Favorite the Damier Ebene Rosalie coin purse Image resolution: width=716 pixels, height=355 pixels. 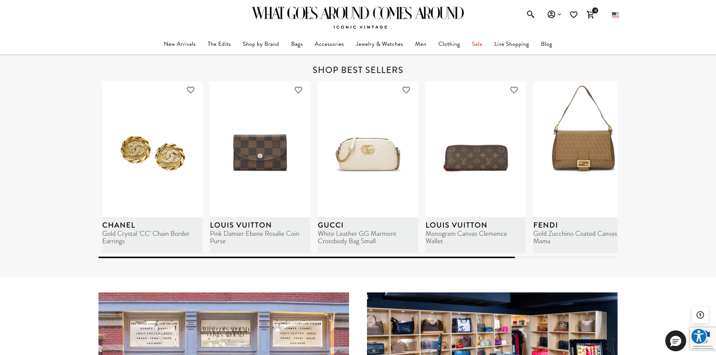coord(298,90)
